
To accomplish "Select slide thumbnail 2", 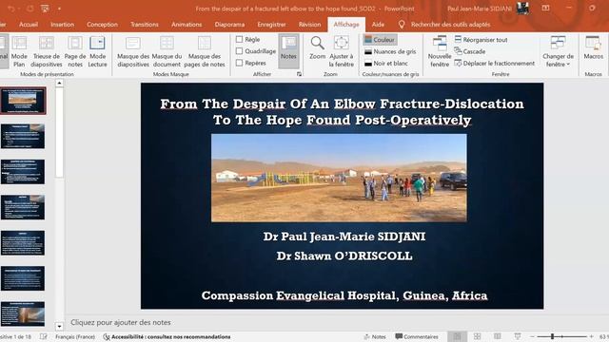I will point(23,136).
